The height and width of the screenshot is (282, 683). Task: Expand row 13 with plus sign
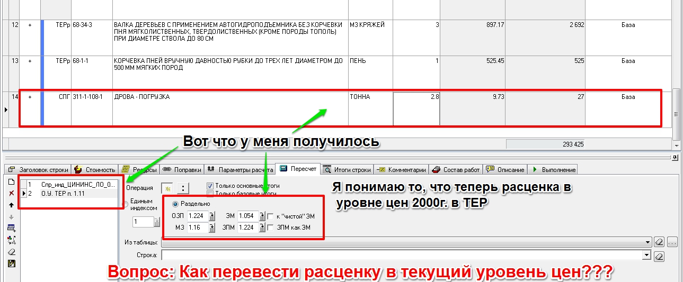click(x=30, y=61)
